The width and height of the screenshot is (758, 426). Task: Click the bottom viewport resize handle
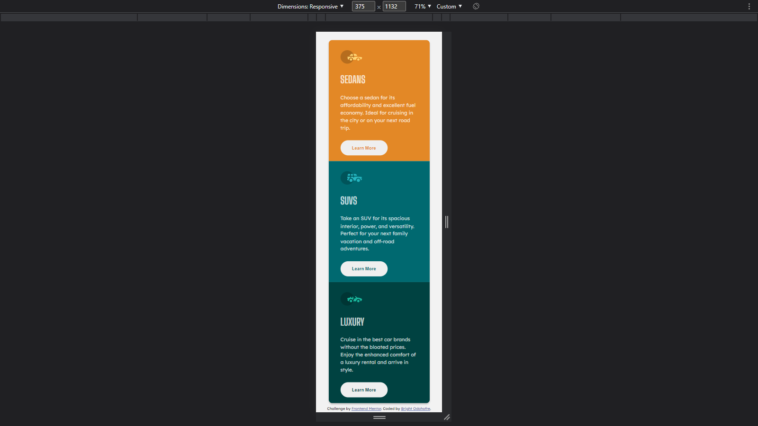pos(379,417)
